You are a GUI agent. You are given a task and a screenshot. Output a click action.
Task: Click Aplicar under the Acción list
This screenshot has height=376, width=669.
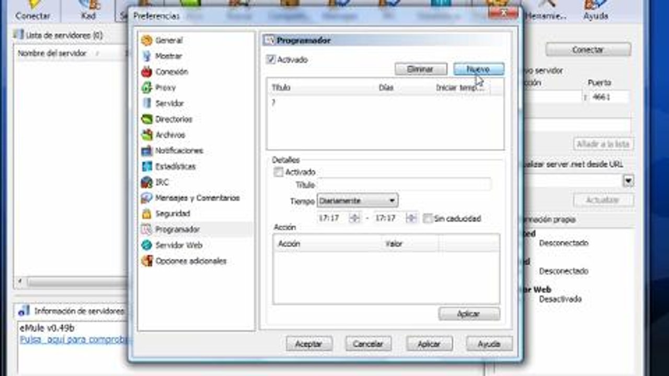[x=469, y=314]
